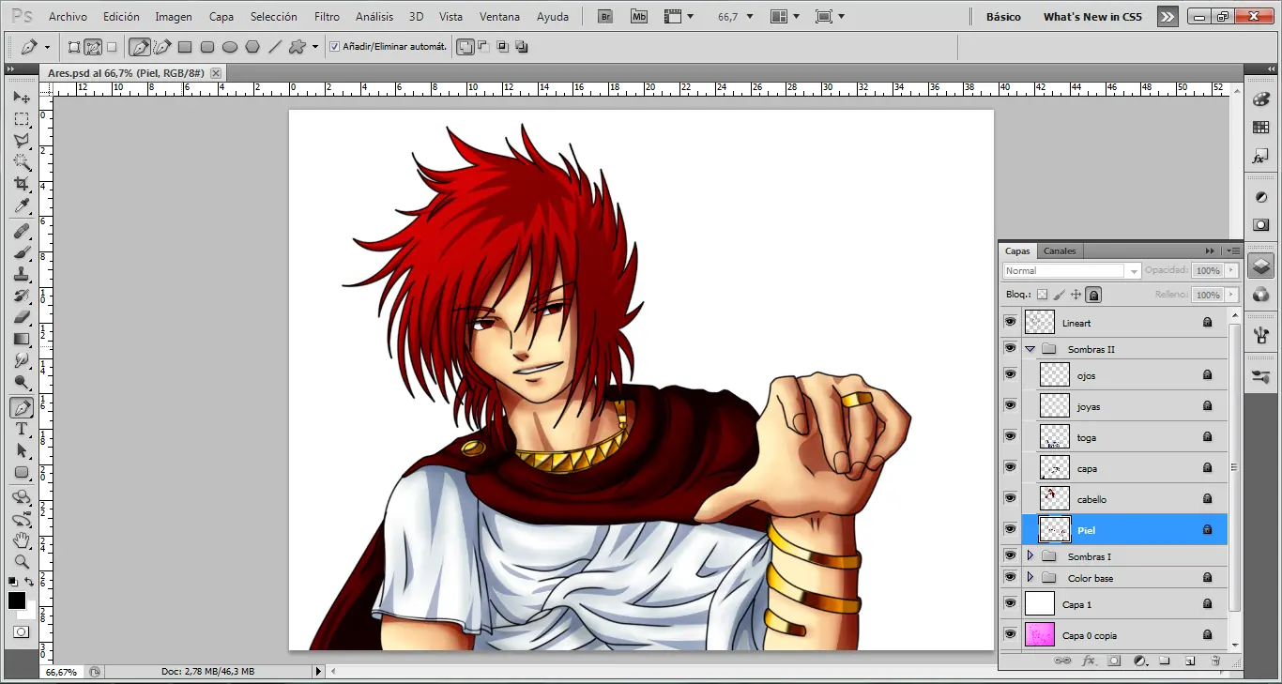This screenshot has width=1282, height=684.
Task: Launch Mini Bridge with the Mb button
Action: 639,17
